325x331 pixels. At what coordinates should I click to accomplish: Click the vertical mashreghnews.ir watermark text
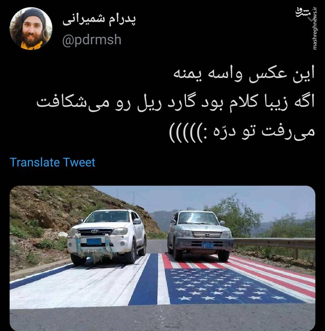point(315,29)
